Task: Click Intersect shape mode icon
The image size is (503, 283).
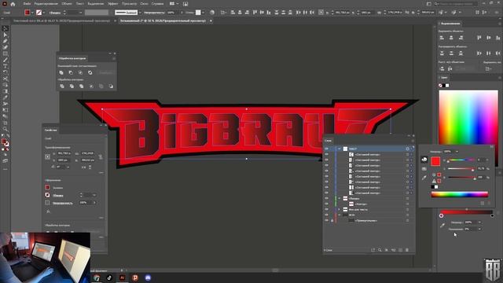Action: (x=80, y=73)
